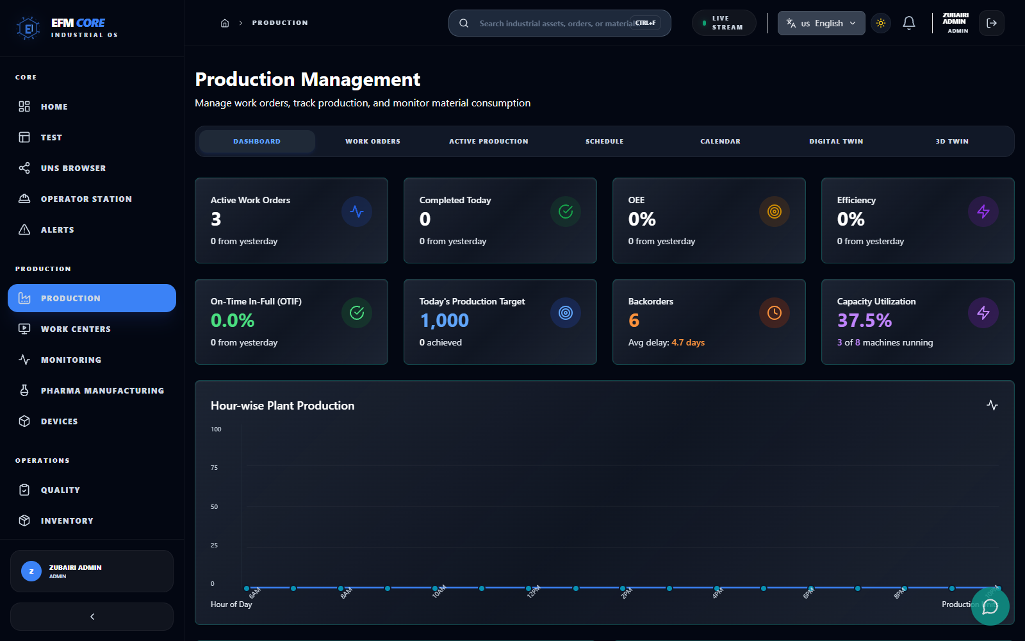Open the 3D Twin tab
This screenshot has height=641, width=1025.
click(x=952, y=141)
